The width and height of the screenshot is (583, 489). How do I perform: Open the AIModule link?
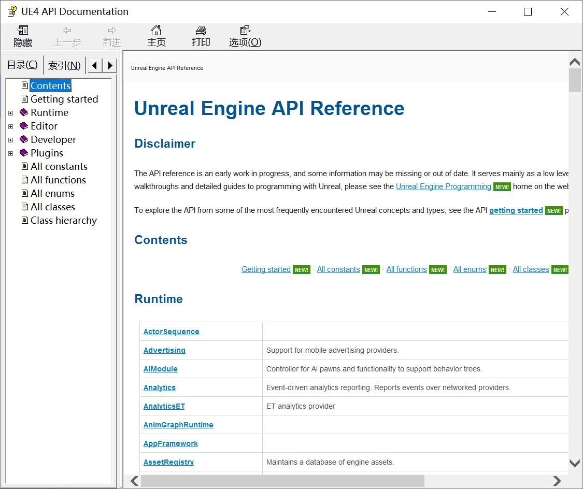pyautogui.click(x=161, y=369)
